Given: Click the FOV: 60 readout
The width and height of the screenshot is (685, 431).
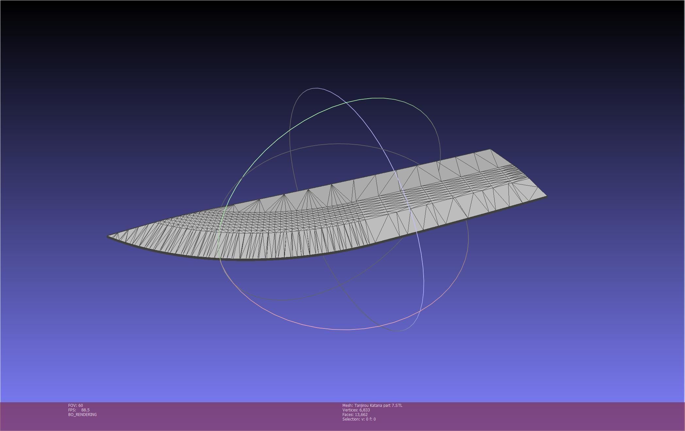Looking at the screenshot, I should (x=75, y=406).
